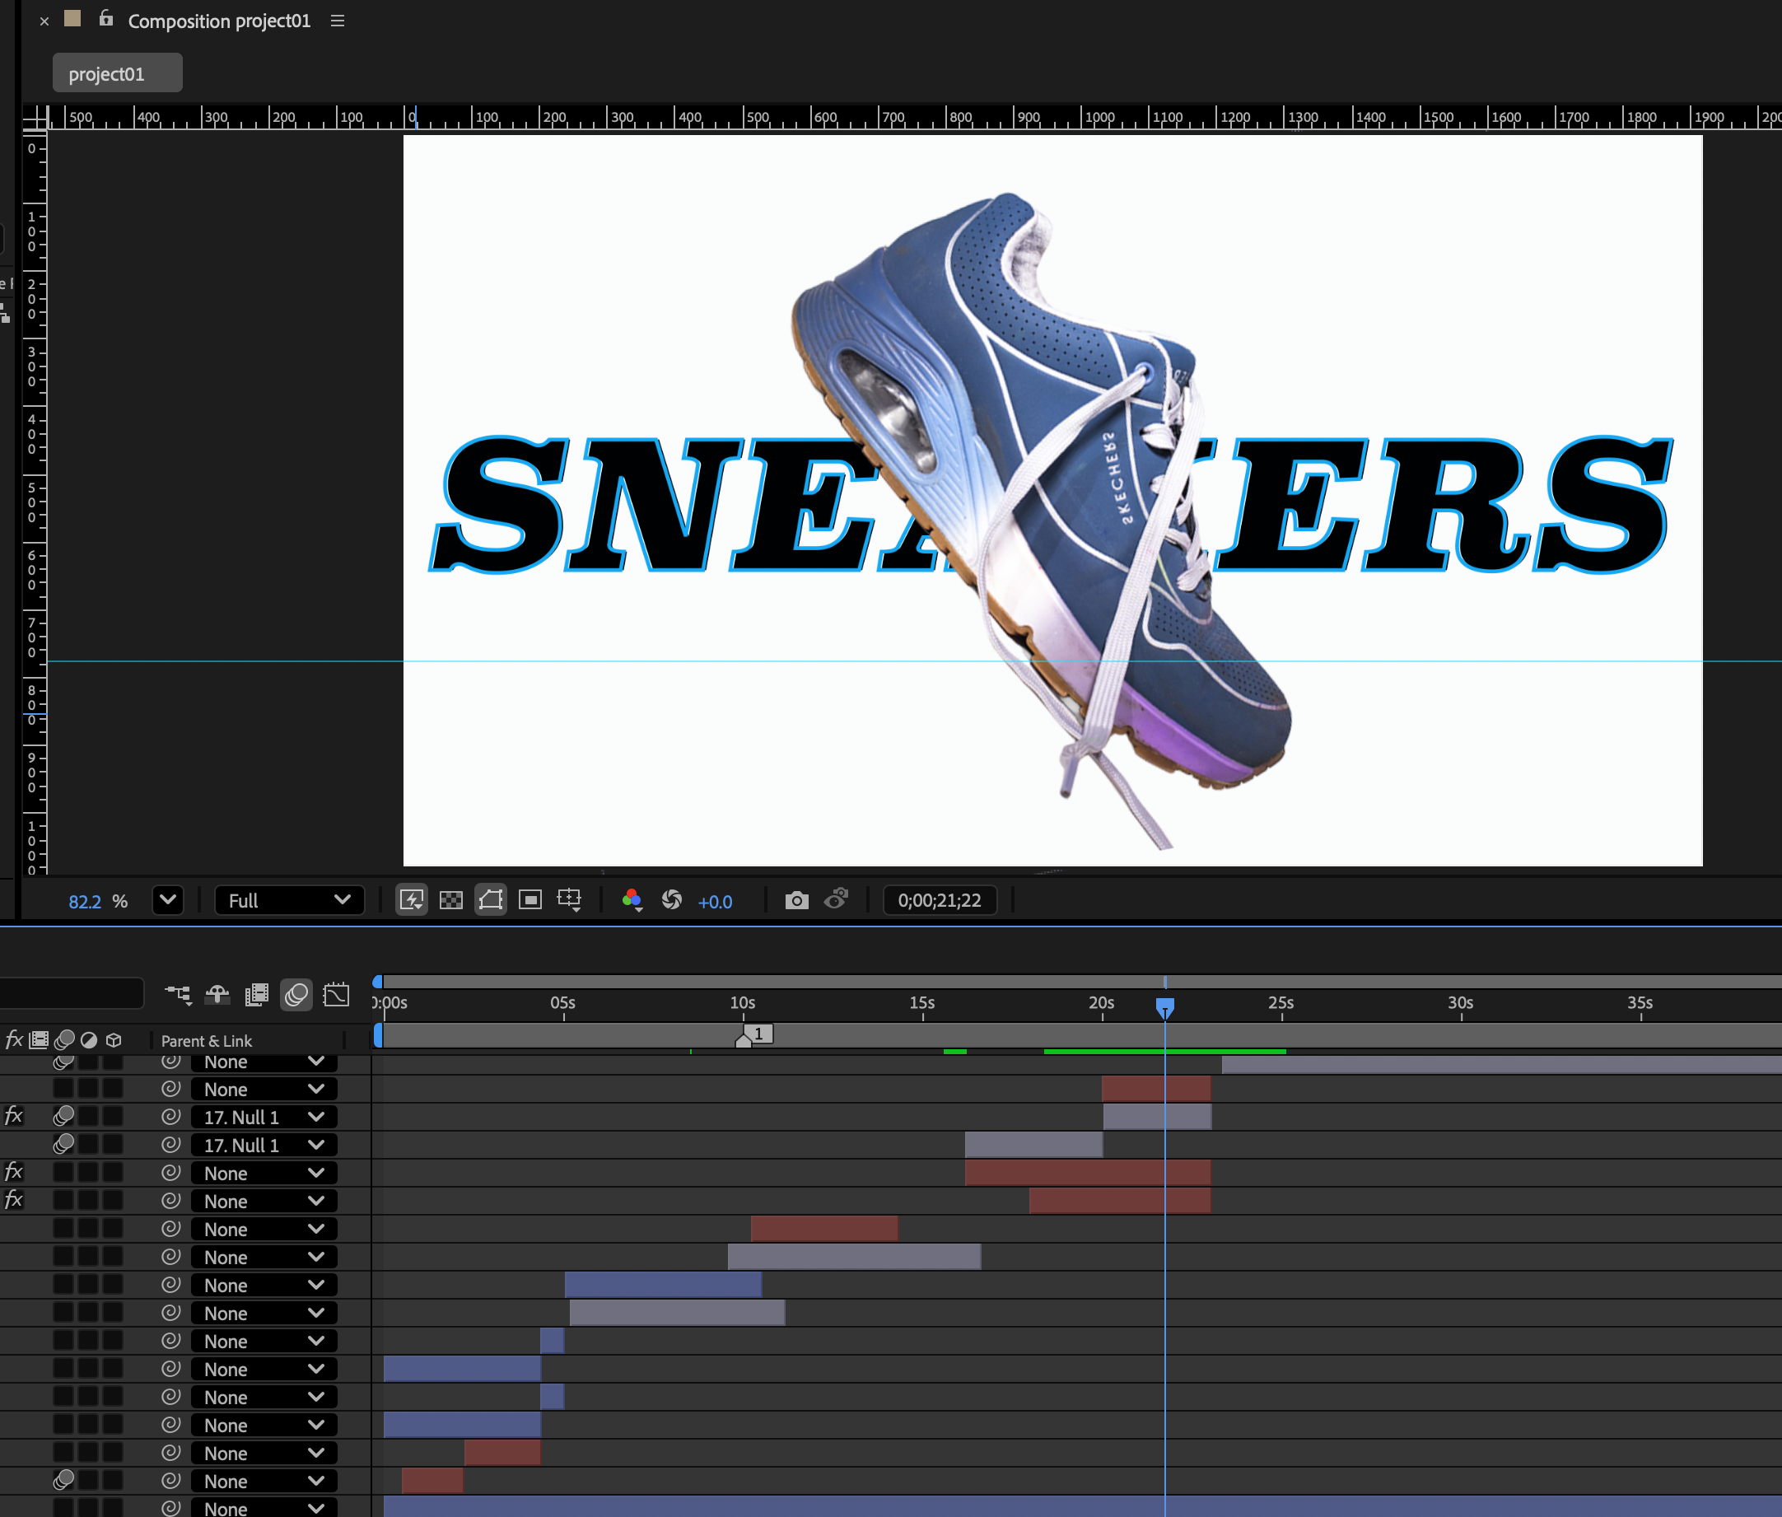The width and height of the screenshot is (1782, 1517).
Task: Toggle the transparency grid checkerboard icon
Action: tap(451, 900)
